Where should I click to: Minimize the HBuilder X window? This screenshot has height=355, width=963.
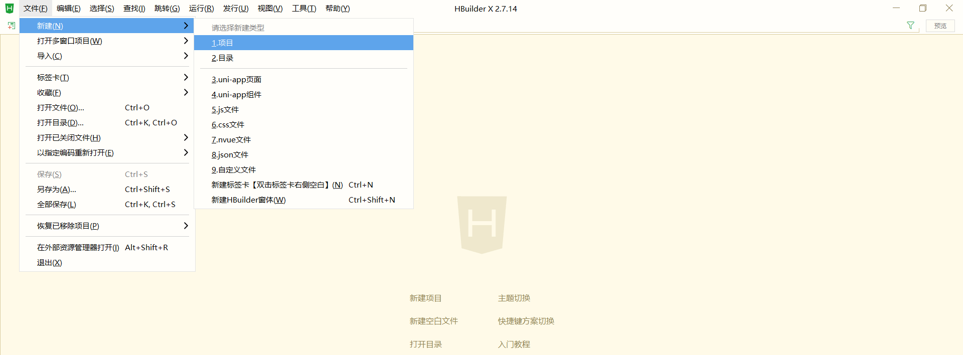point(896,8)
